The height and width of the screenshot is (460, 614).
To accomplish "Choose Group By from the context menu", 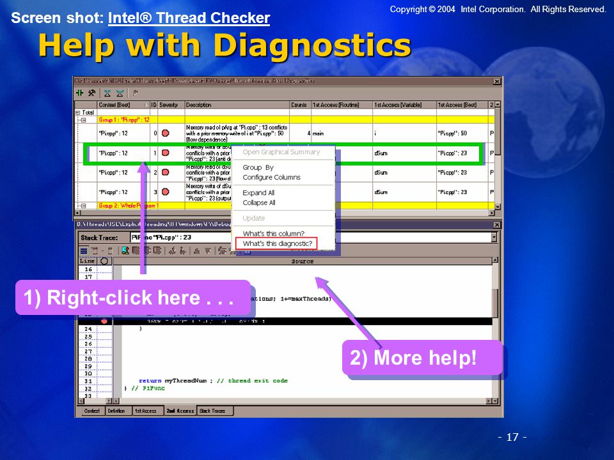I will (x=258, y=167).
